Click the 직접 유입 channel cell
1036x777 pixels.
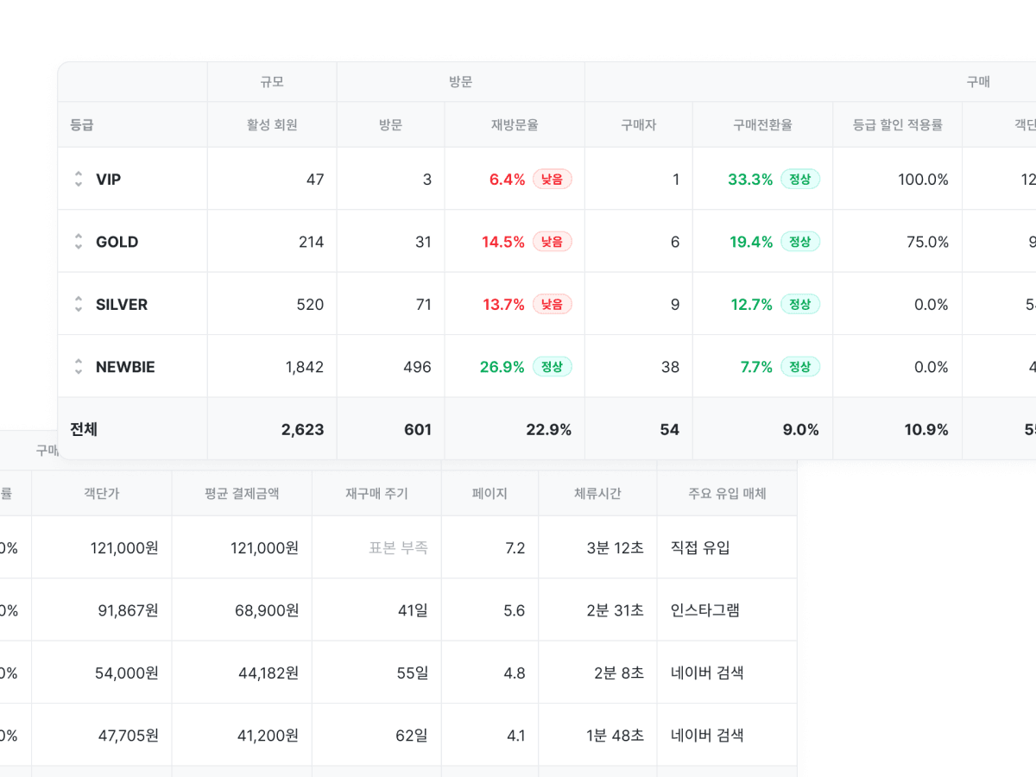pos(700,547)
